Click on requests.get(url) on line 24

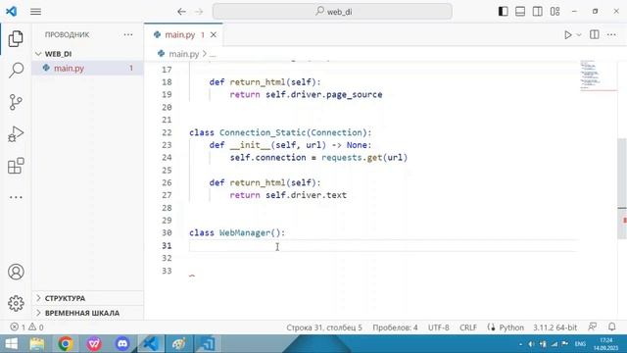(364, 157)
